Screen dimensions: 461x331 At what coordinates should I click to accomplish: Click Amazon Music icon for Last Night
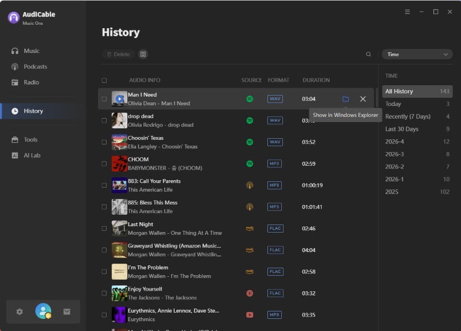pyautogui.click(x=250, y=229)
